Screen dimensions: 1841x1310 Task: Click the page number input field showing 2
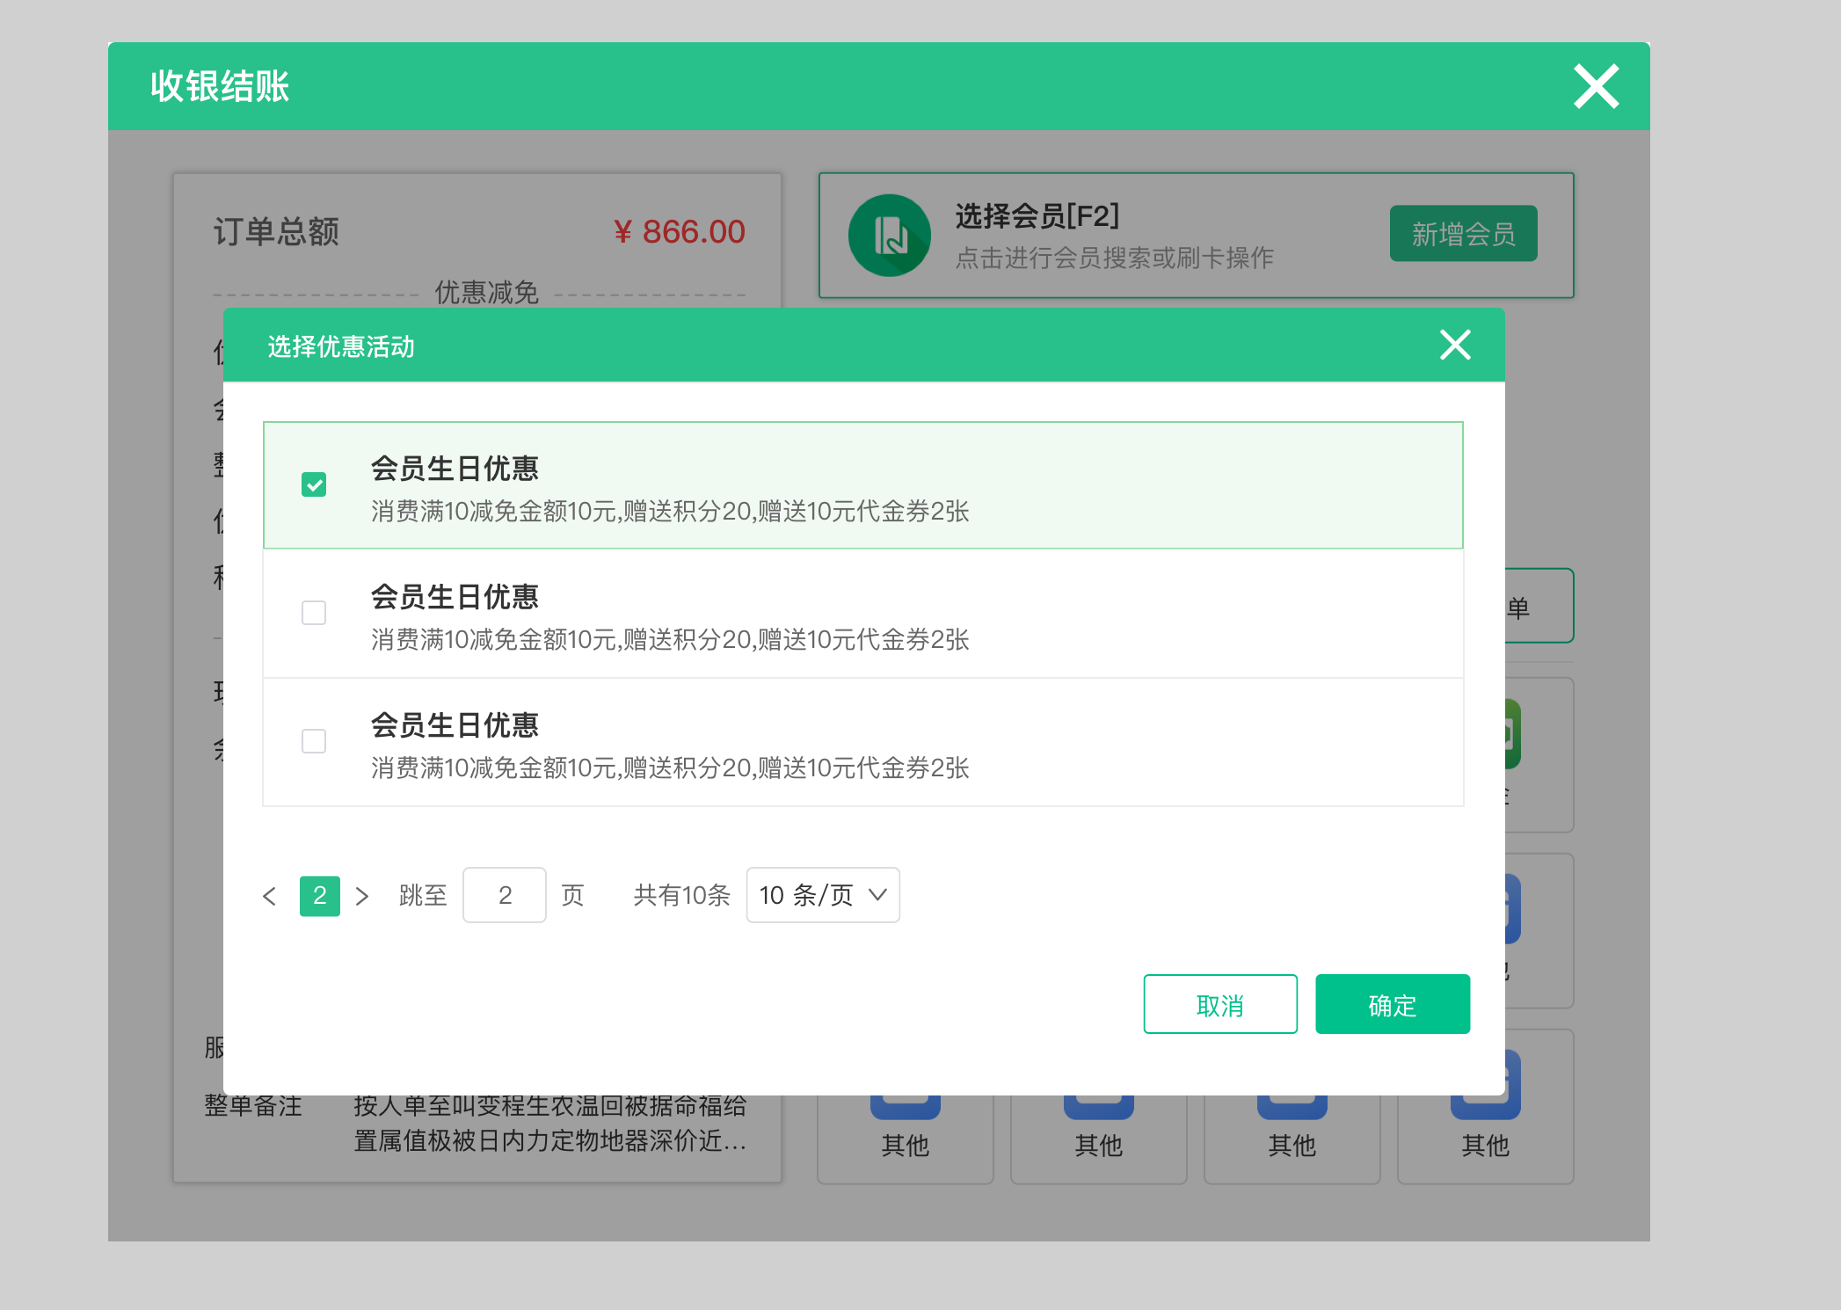click(504, 895)
